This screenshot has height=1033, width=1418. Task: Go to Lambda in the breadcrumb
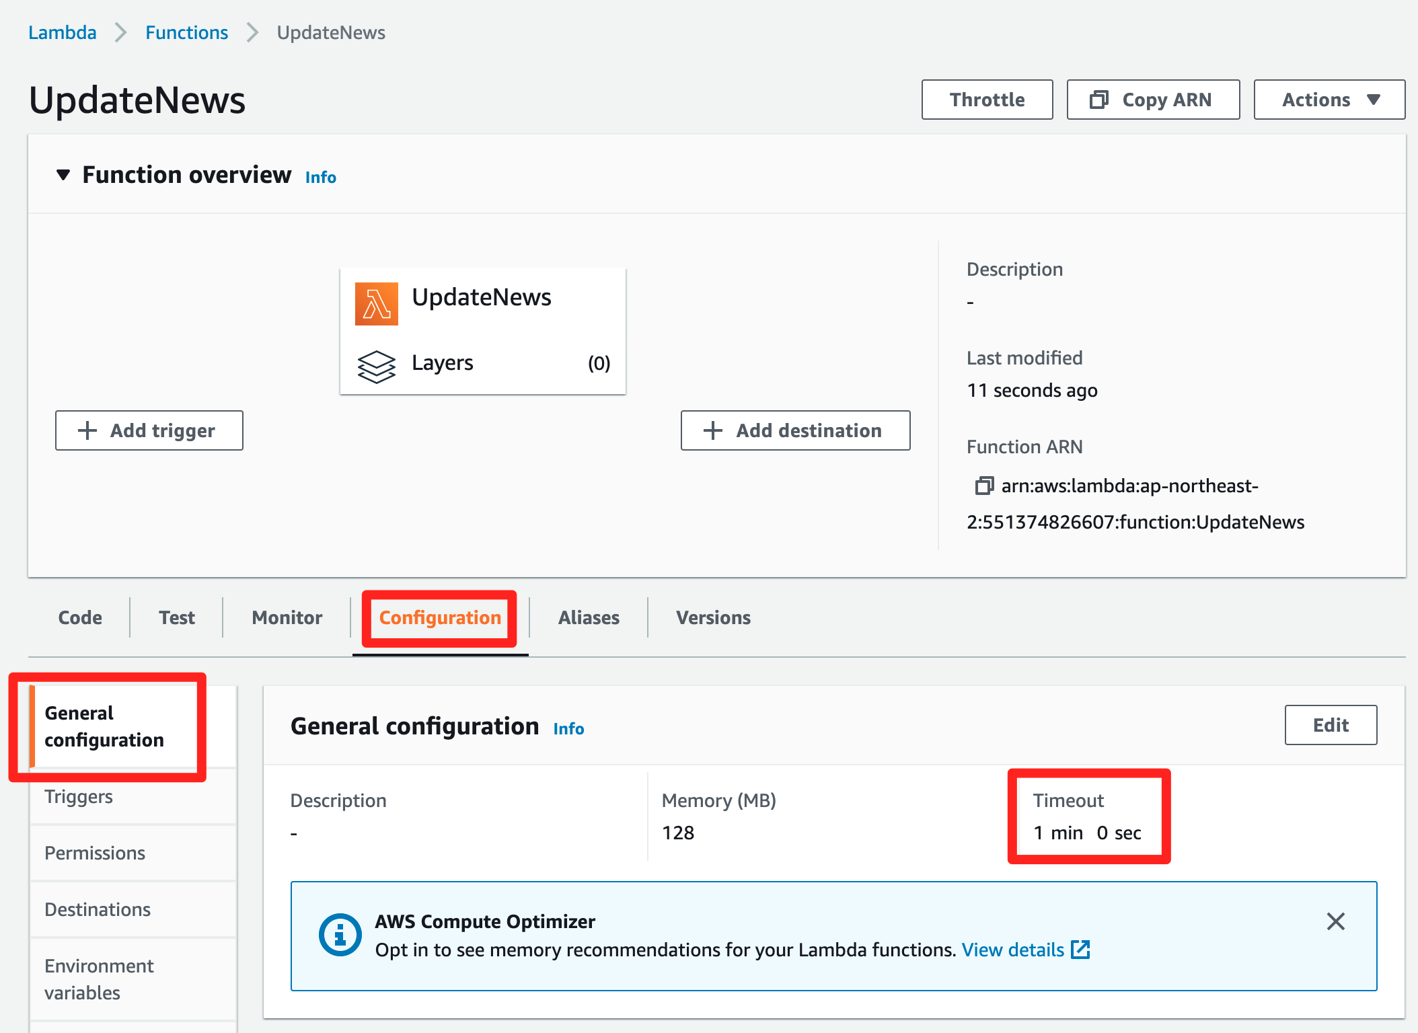pyautogui.click(x=63, y=32)
